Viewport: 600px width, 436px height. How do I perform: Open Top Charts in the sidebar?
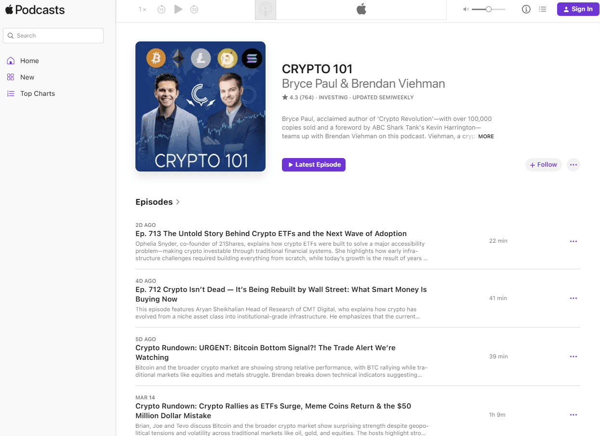38,93
